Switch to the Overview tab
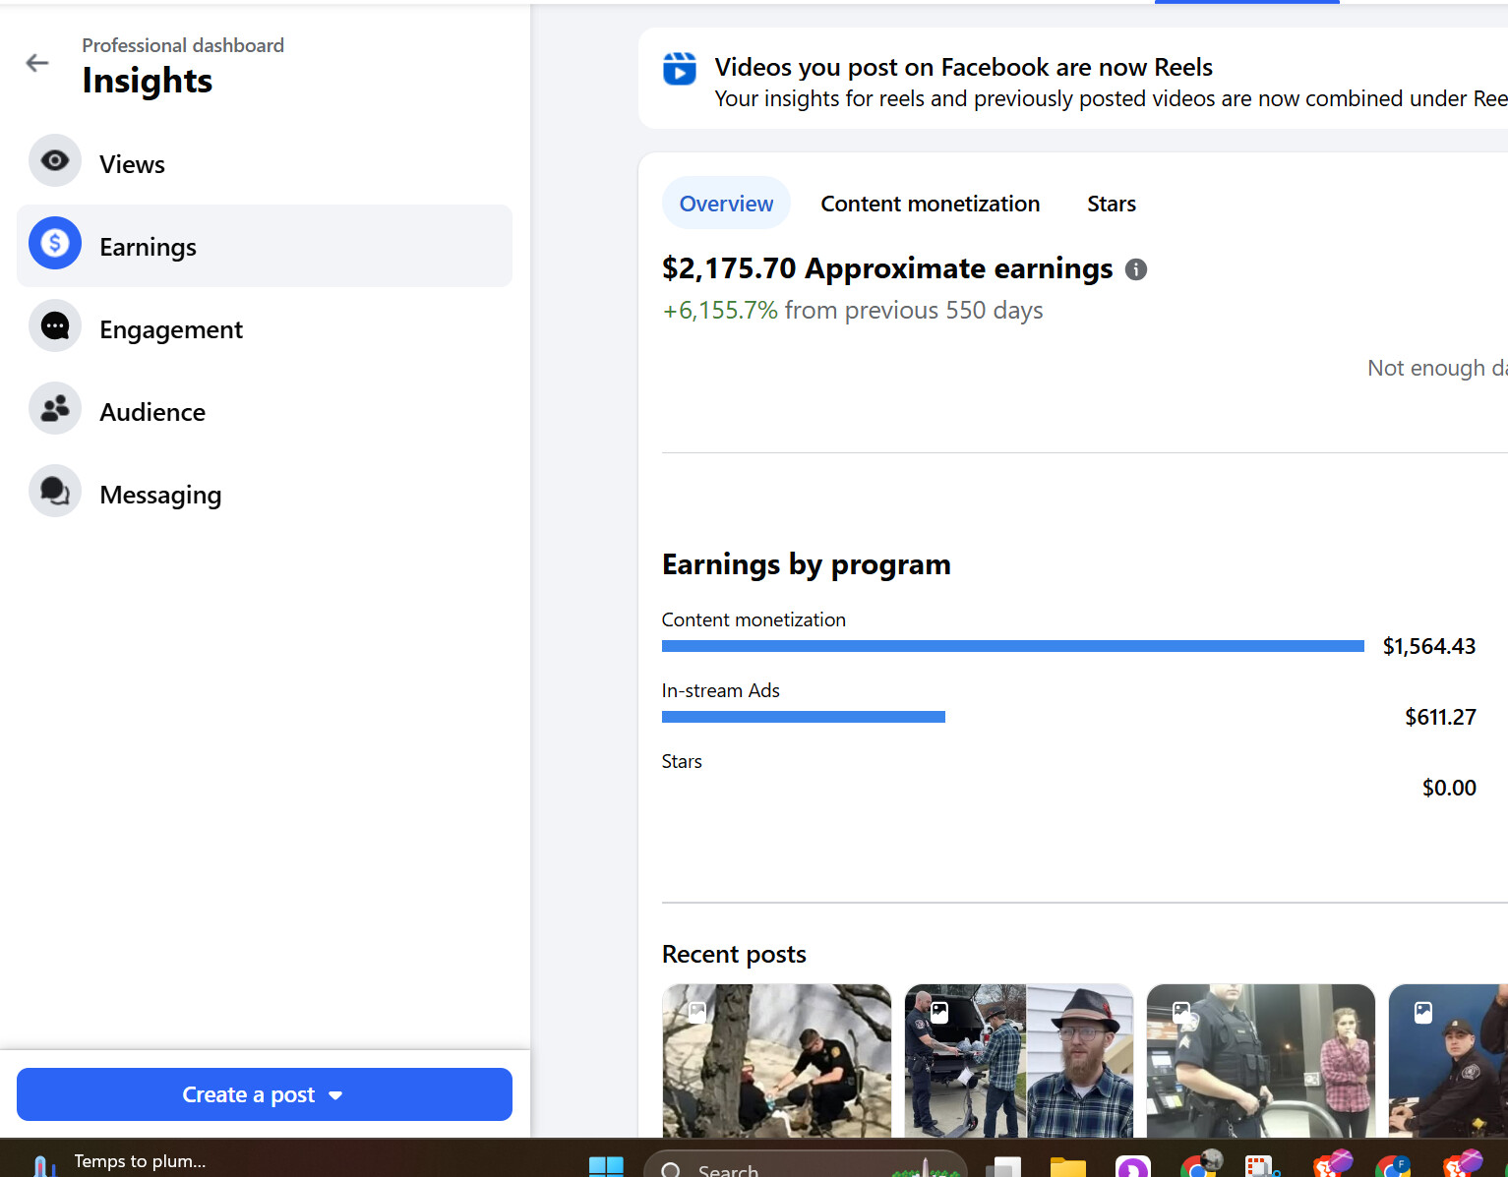 pyautogui.click(x=726, y=204)
